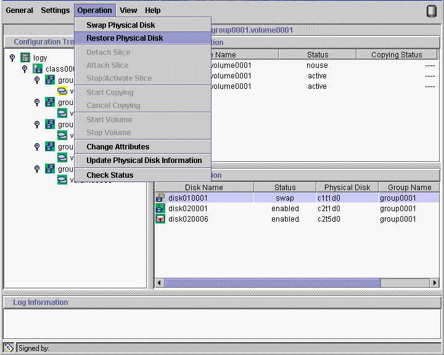Sort by Disk Name column header
Image resolution: width=444 pixels, height=355 pixels.
tap(204, 187)
